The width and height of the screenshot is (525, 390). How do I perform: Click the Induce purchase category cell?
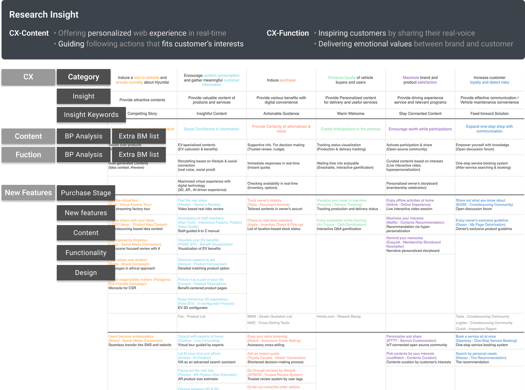point(281,80)
